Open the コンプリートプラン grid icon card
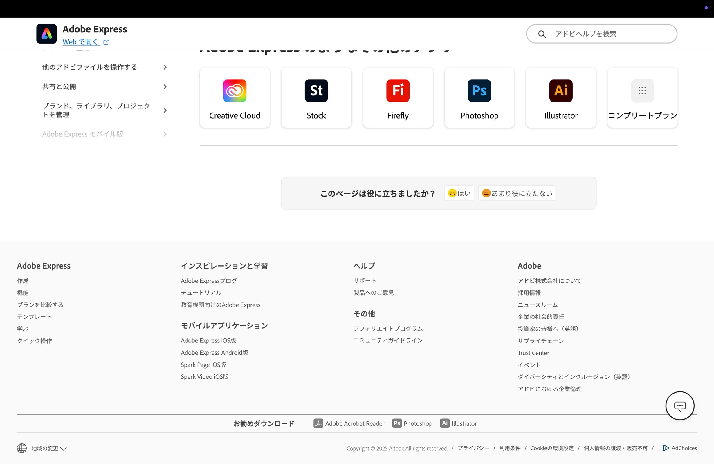Viewport: 714px width, 464px height. pyautogui.click(x=642, y=98)
